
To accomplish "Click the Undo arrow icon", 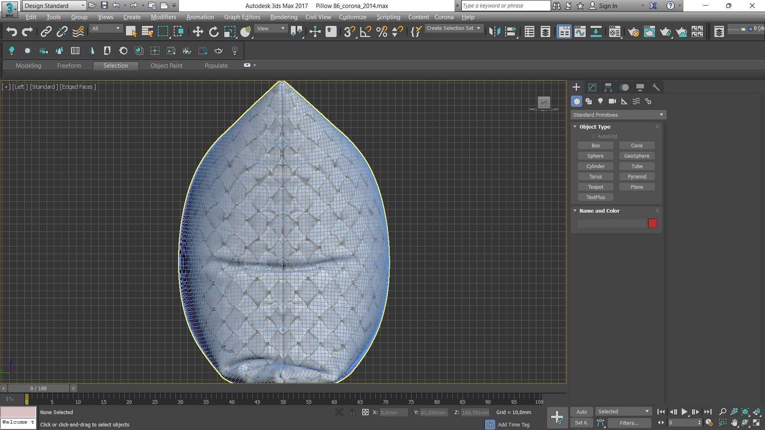I will [12, 32].
